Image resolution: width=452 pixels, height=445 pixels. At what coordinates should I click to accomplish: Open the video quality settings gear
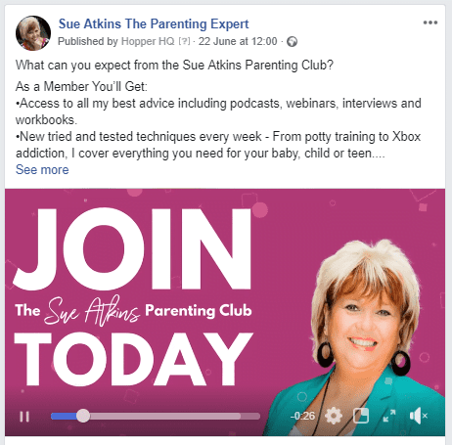click(x=334, y=416)
